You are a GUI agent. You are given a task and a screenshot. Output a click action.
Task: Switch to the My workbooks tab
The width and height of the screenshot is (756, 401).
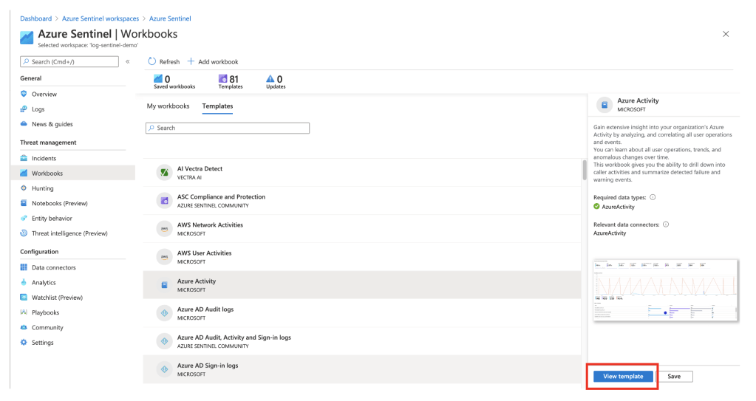(168, 106)
